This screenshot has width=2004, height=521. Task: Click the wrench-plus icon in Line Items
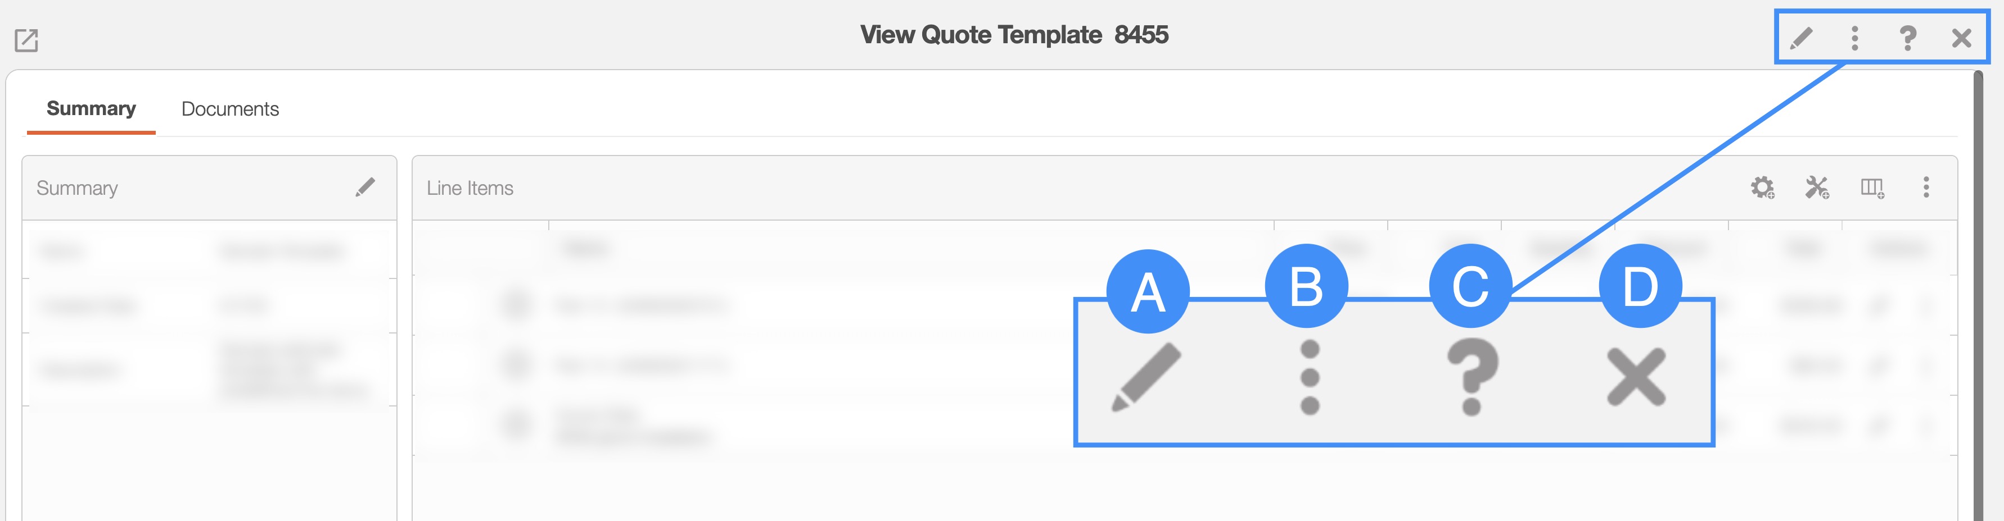coord(1817,187)
